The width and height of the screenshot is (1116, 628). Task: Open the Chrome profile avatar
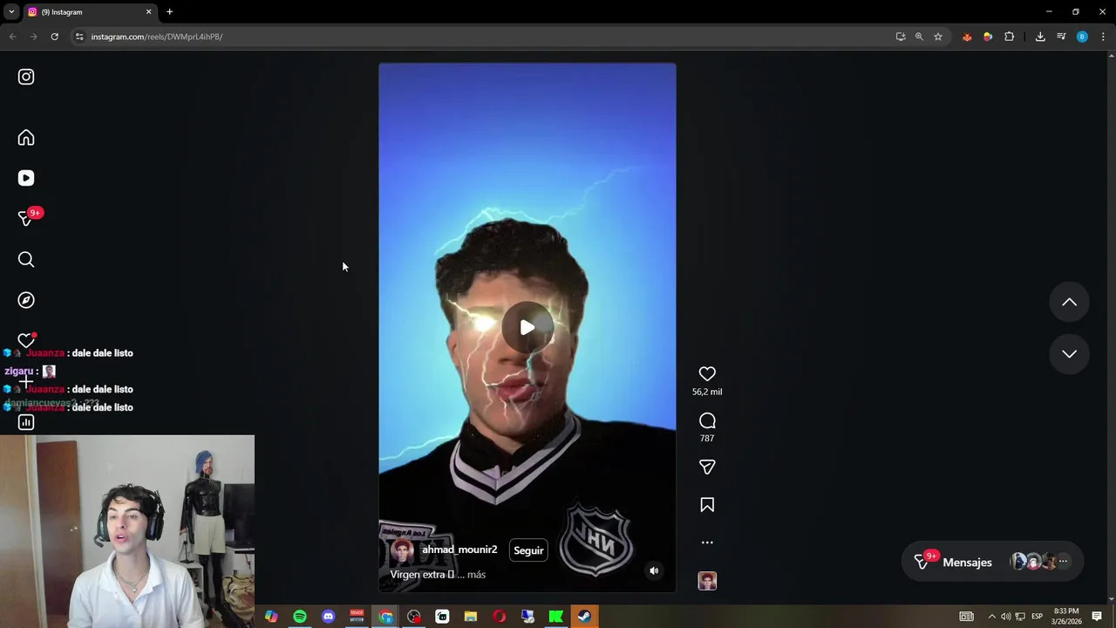click(x=1082, y=37)
